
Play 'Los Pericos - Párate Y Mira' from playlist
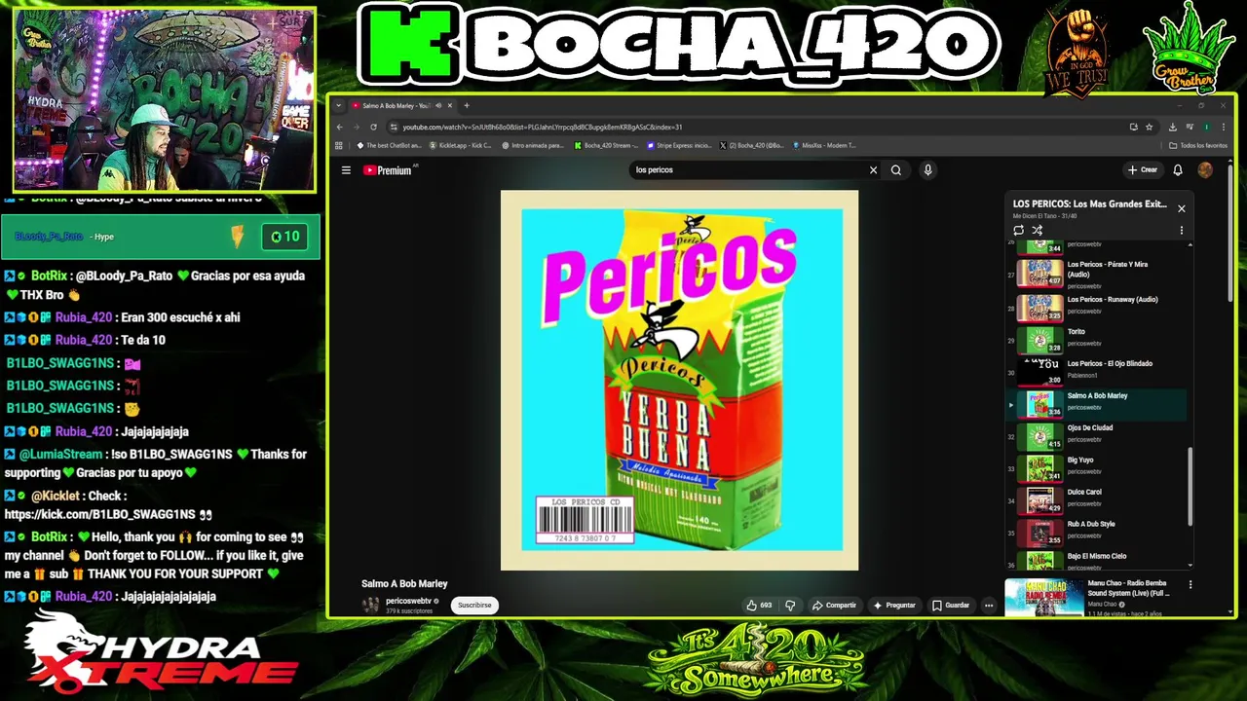point(1097,275)
